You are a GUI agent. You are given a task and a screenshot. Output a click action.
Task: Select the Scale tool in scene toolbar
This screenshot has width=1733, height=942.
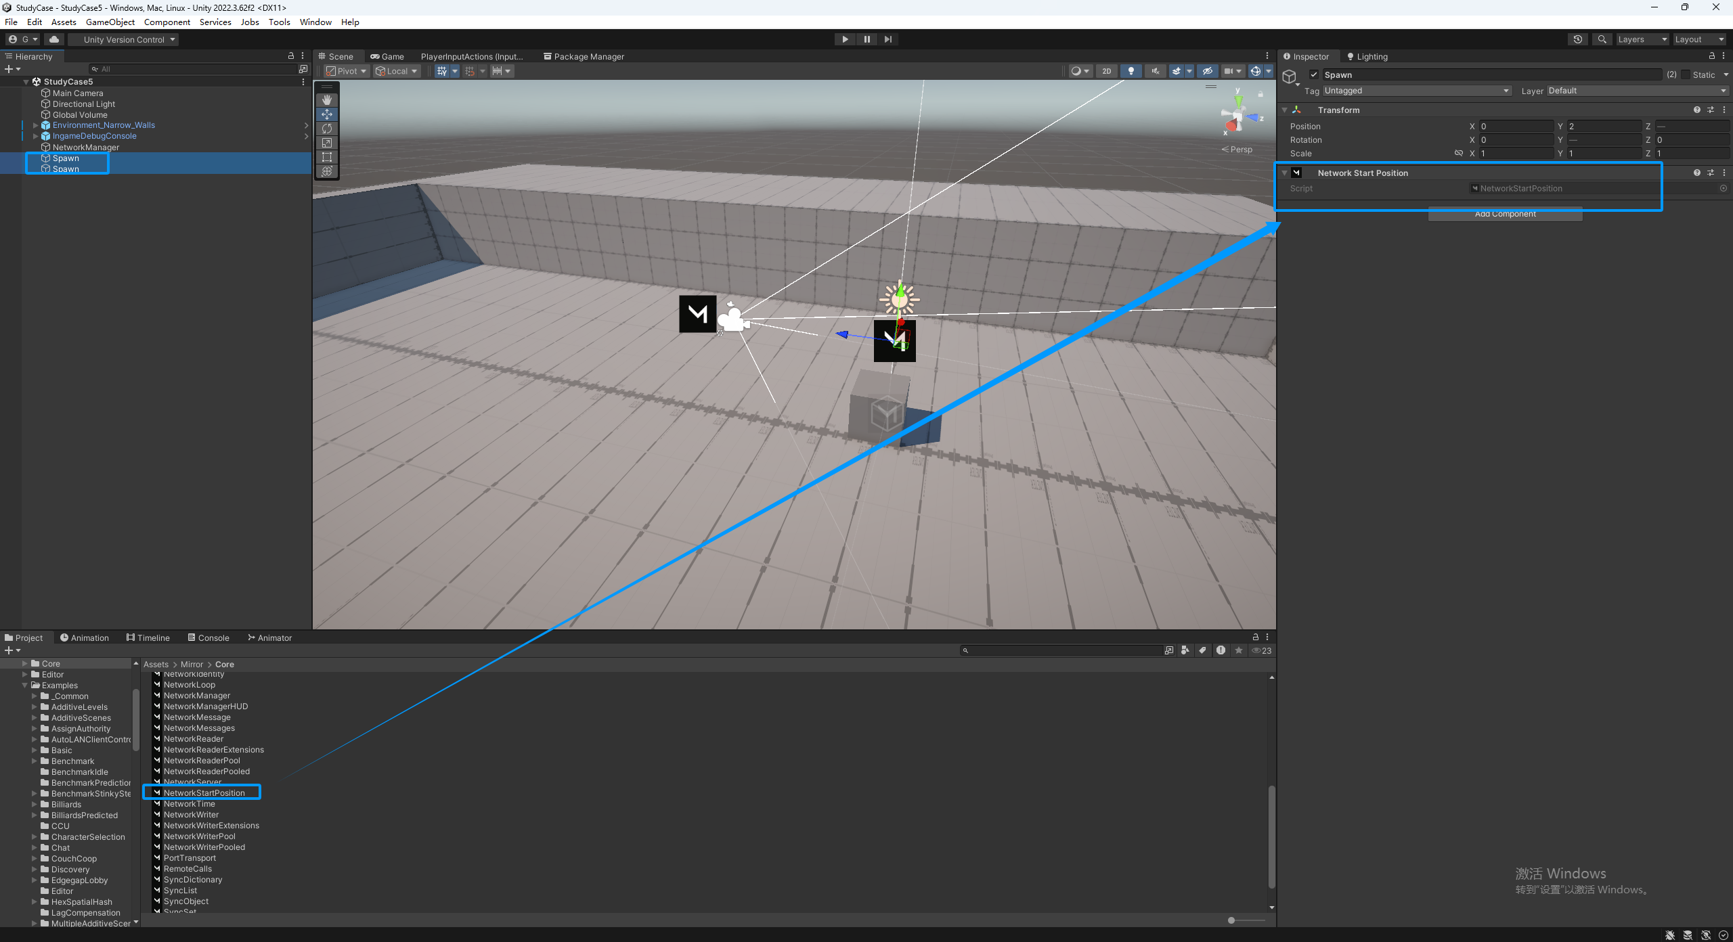[x=327, y=143]
